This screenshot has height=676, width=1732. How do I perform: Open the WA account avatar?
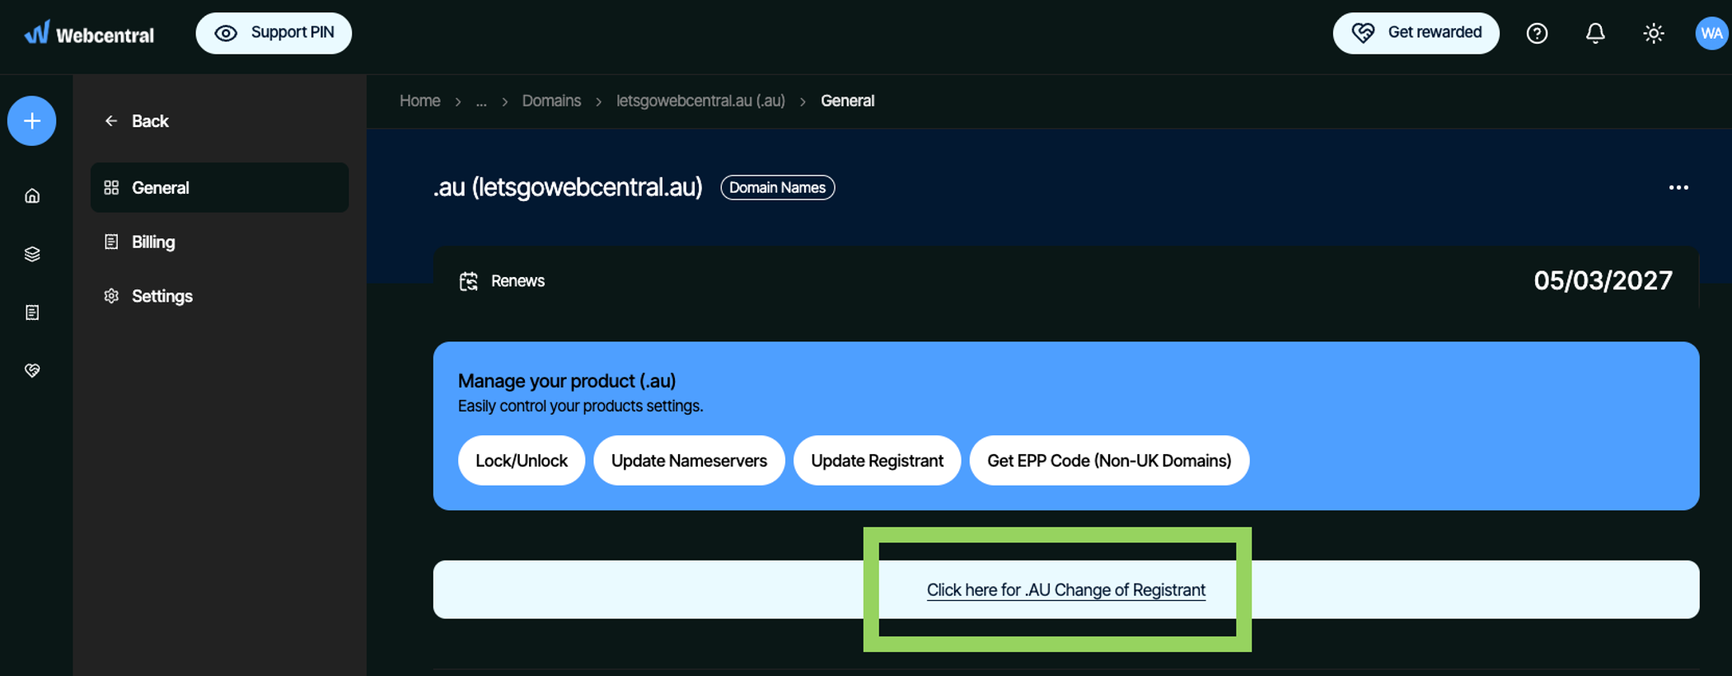point(1711,33)
